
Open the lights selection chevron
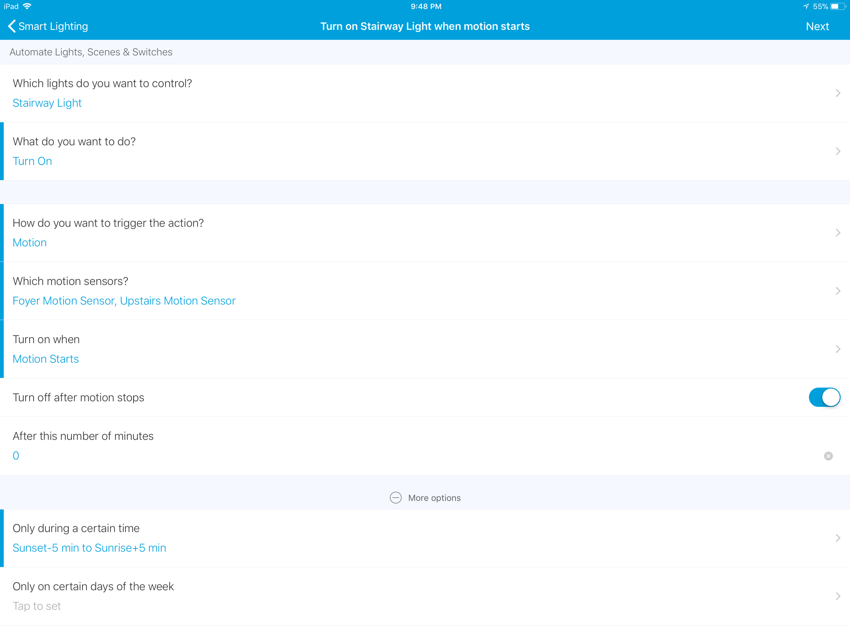click(838, 93)
